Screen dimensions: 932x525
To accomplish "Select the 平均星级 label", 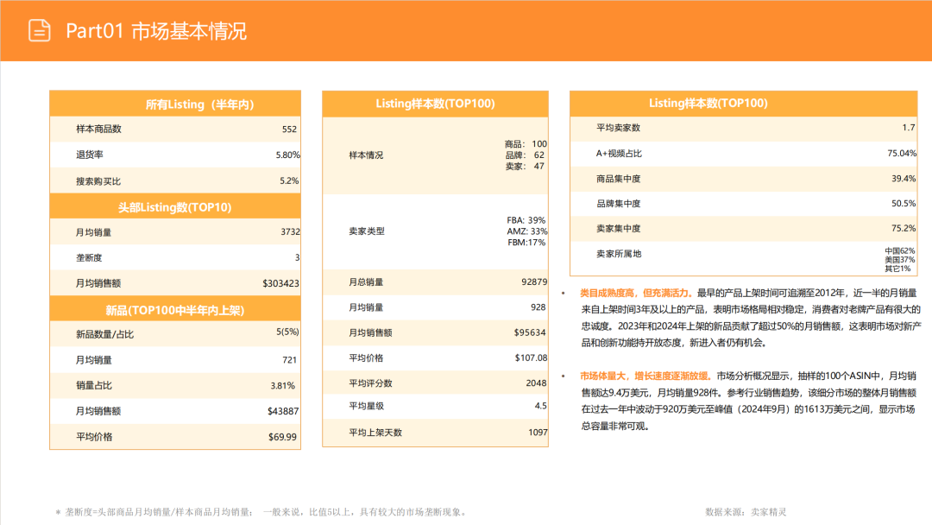I will coord(366,406).
